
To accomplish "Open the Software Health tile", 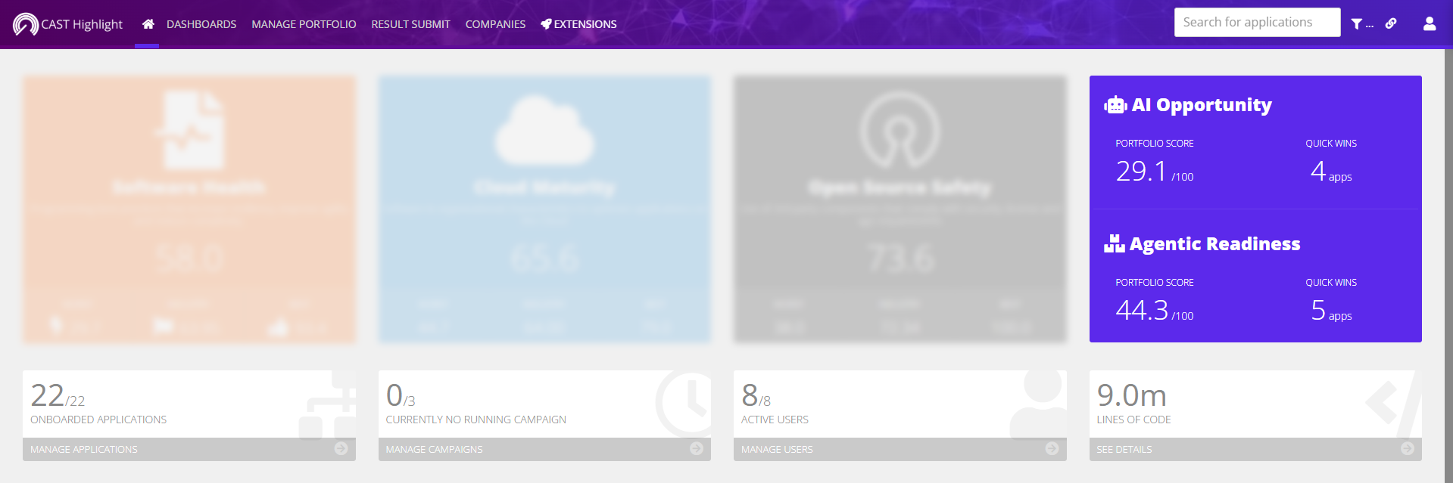I will pyautogui.click(x=189, y=209).
